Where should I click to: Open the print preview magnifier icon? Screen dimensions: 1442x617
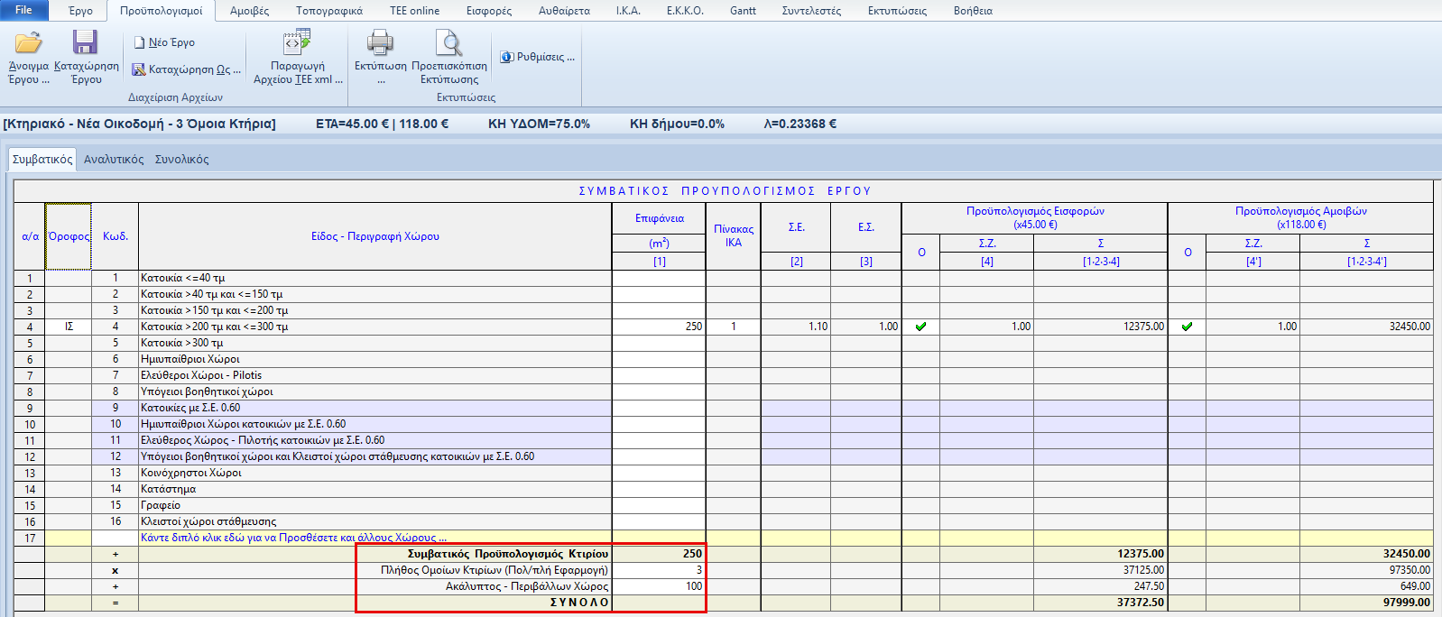point(448,42)
